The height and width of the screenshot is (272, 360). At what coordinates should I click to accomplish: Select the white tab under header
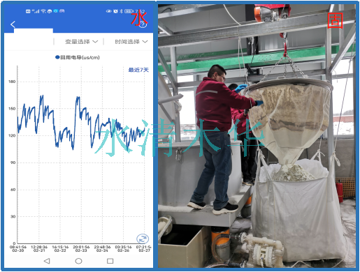pyautogui.click(x=34, y=31)
